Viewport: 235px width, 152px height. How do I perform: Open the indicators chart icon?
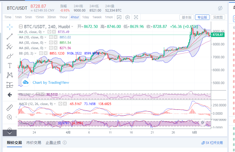(x=119, y=17)
